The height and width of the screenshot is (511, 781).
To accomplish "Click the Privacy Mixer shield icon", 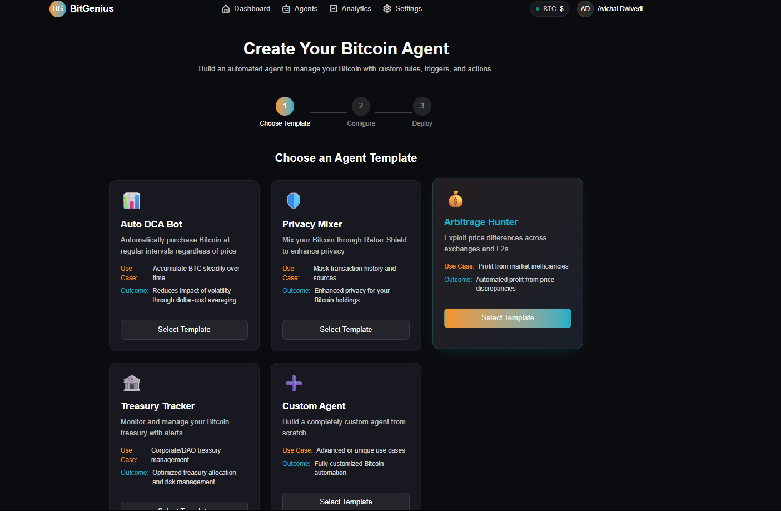I will click(x=294, y=201).
